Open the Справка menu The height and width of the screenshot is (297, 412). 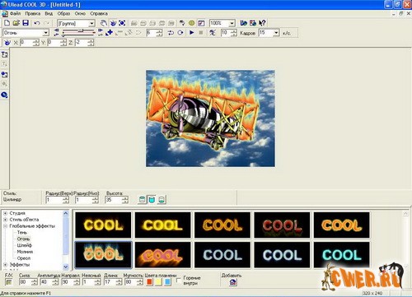[99, 13]
